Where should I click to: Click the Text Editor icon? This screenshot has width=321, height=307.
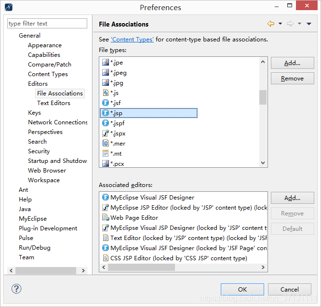[x=106, y=238]
